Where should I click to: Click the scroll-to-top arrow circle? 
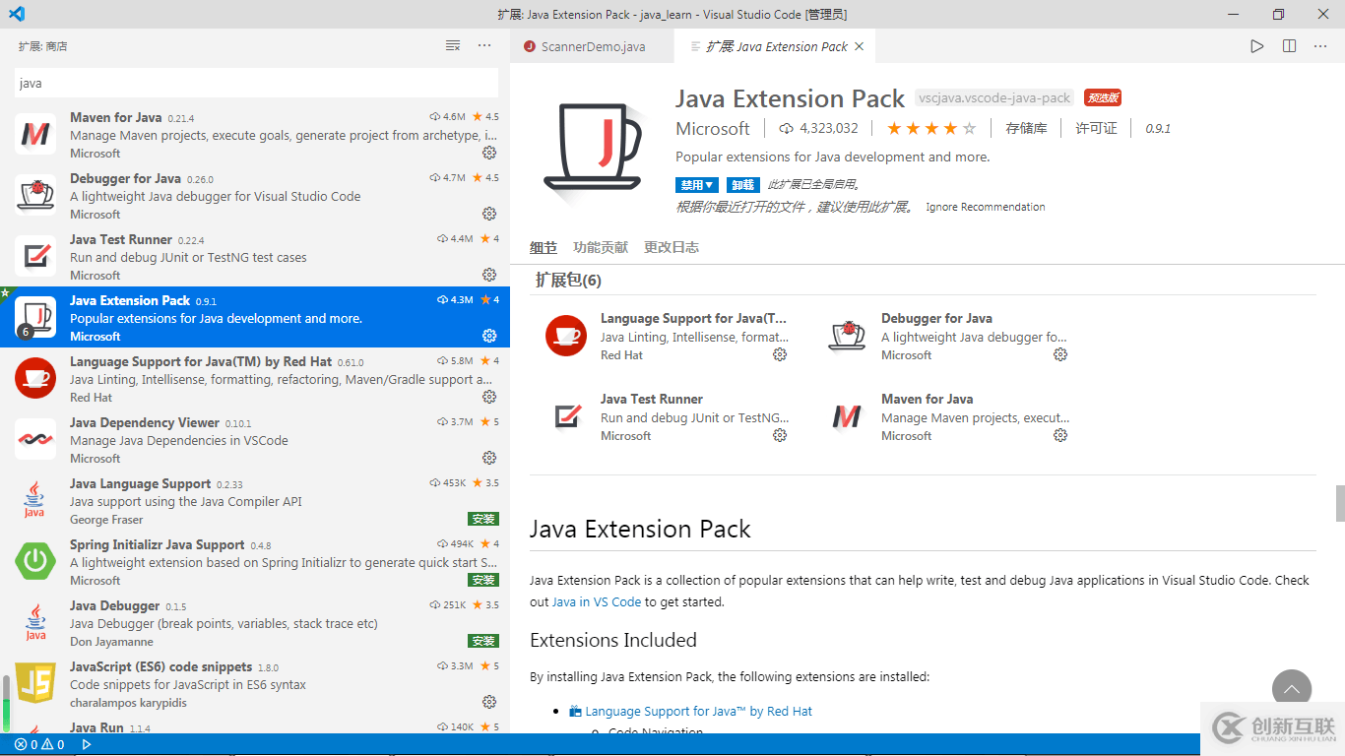click(x=1292, y=690)
